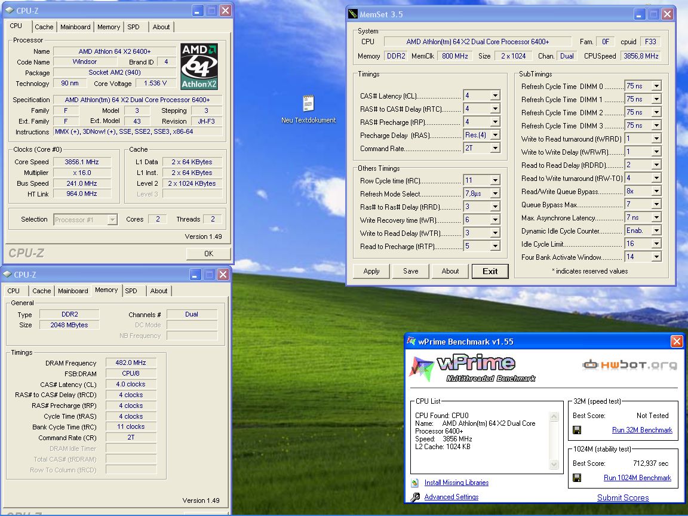
Task: Click the Advanced Settings wrench icon
Action: coord(414,497)
